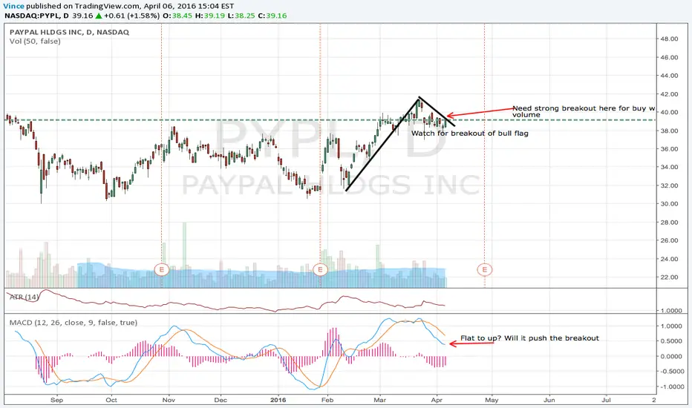The image size is (692, 408).
Task: Open the Vince author link
Action: tap(13, 6)
